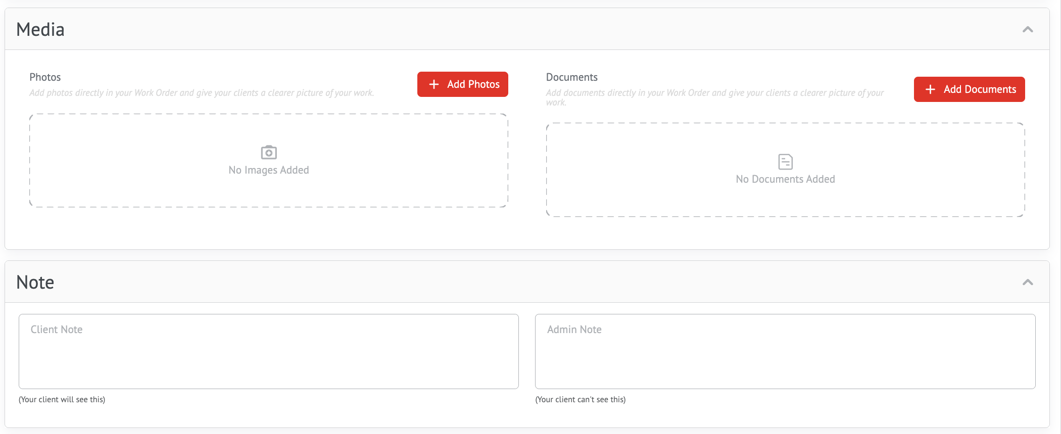This screenshot has width=1061, height=434.
Task: Click the camera icon in photos area
Action: click(x=269, y=152)
